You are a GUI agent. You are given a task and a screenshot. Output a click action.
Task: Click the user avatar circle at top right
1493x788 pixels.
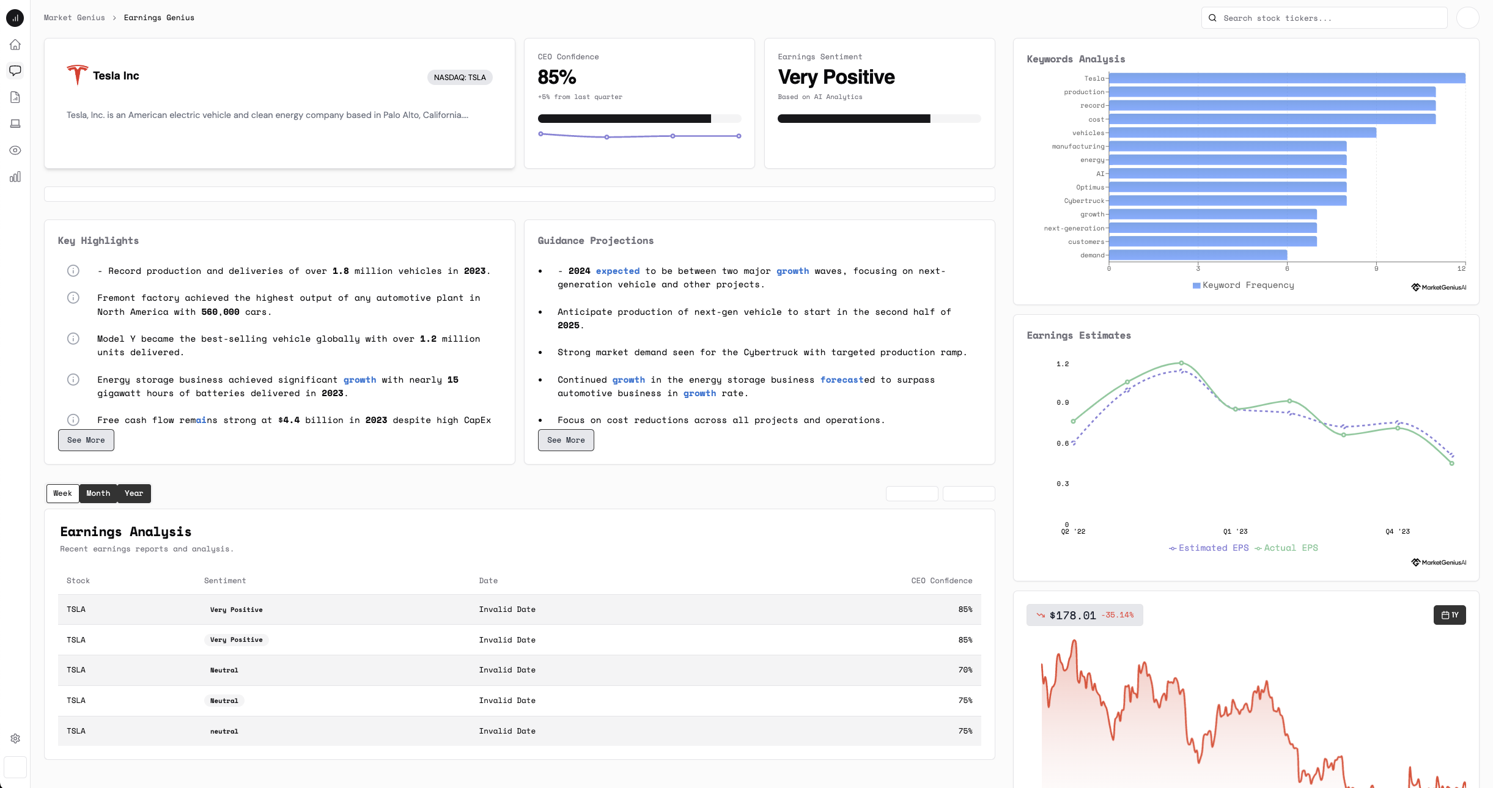click(1467, 18)
